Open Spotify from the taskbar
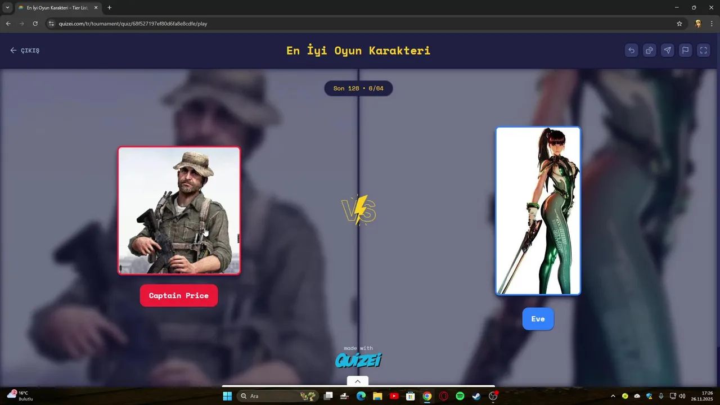The height and width of the screenshot is (405, 720). coord(460,396)
